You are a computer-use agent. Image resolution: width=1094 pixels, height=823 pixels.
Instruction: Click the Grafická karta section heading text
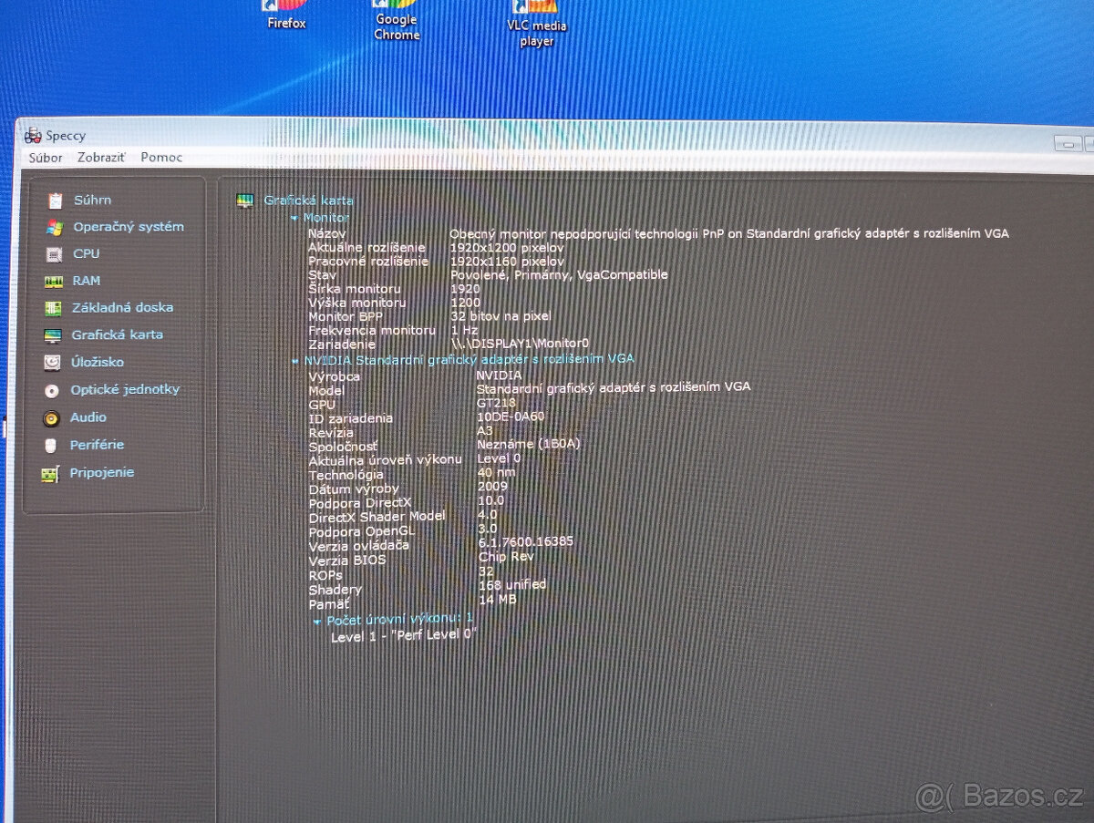[x=308, y=201]
